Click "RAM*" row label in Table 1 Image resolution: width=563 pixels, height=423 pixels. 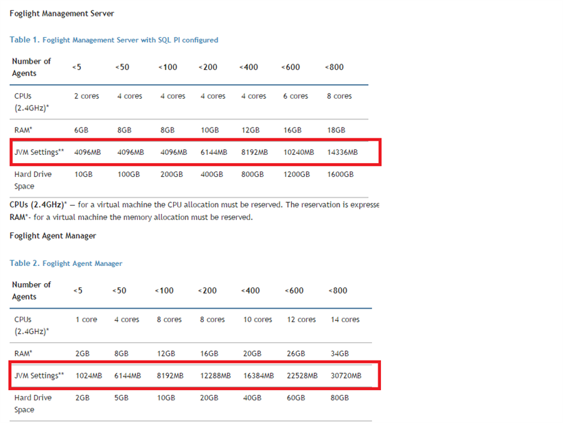[x=23, y=130]
